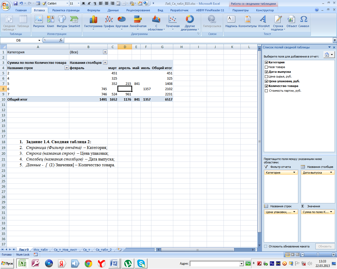
Task: Check the Стоимость партии, руб. field
Action: point(266,91)
